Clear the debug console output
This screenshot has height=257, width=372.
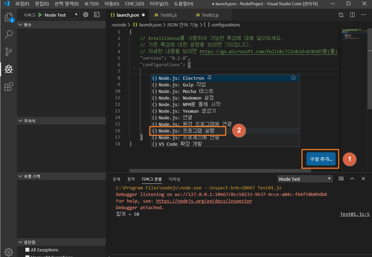(x=341, y=179)
